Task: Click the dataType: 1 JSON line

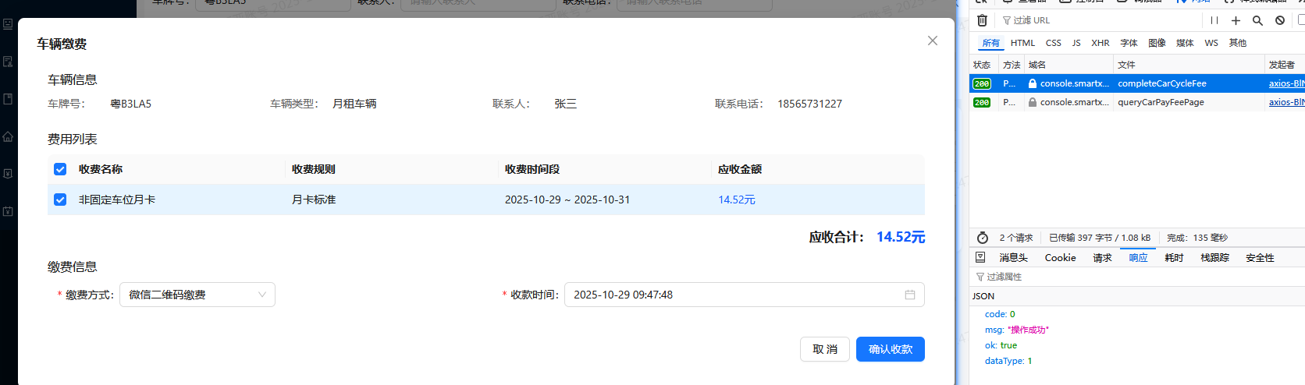Action: 1008,361
